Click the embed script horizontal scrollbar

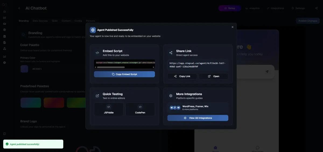(111, 67)
